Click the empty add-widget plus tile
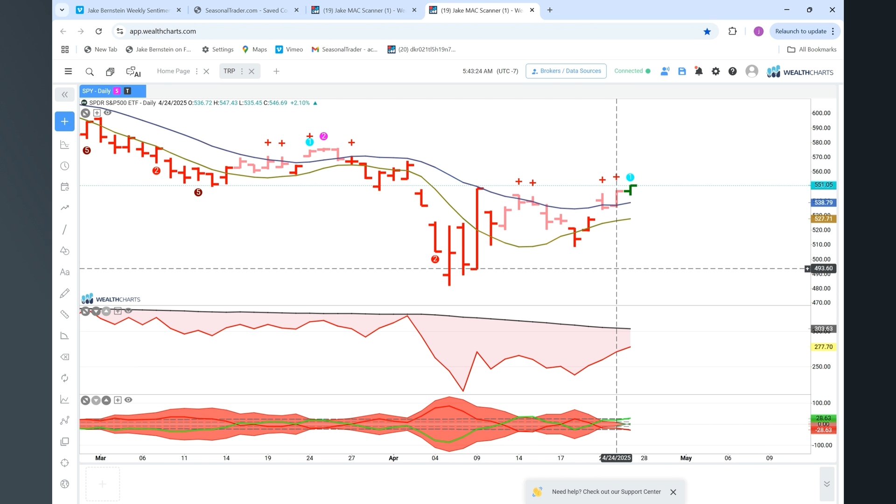Viewport: 896px width, 504px height. coord(103,484)
